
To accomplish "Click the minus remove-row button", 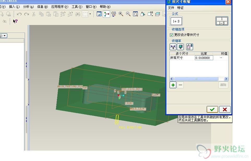I will pyautogui.click(x=180, y=85).
